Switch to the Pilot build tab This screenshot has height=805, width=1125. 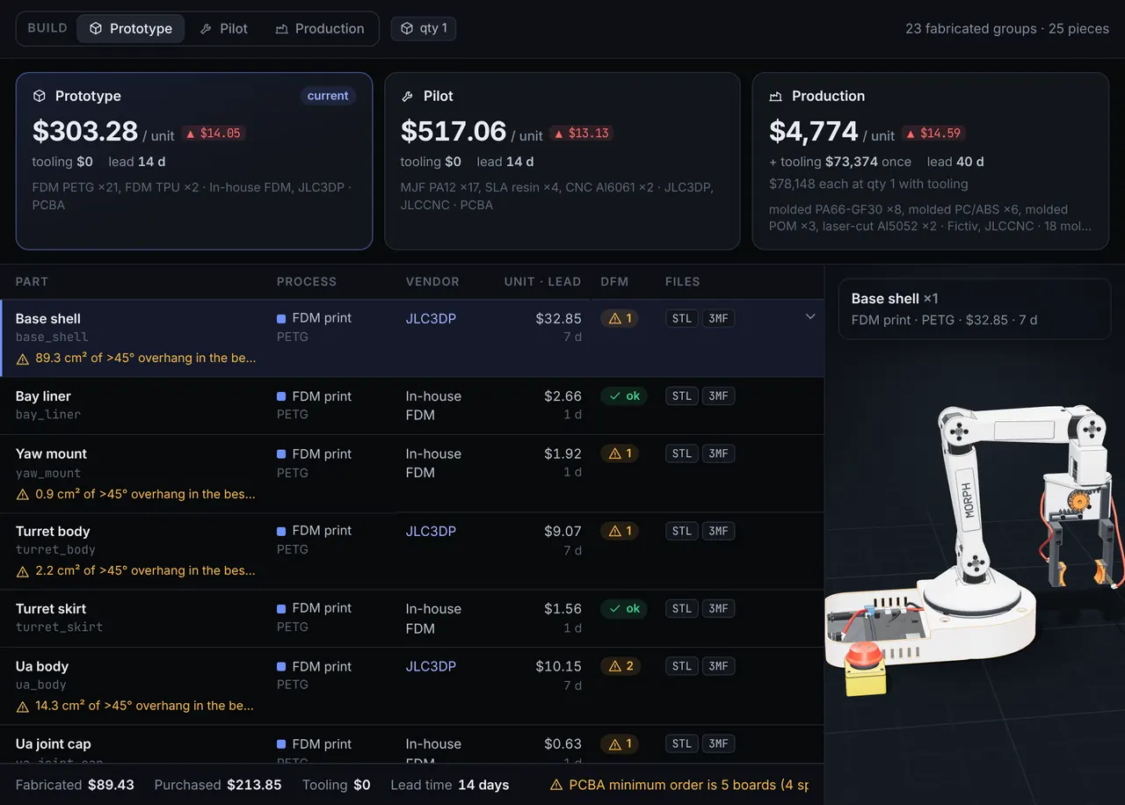pyautogui.click(x=224, y=28)
